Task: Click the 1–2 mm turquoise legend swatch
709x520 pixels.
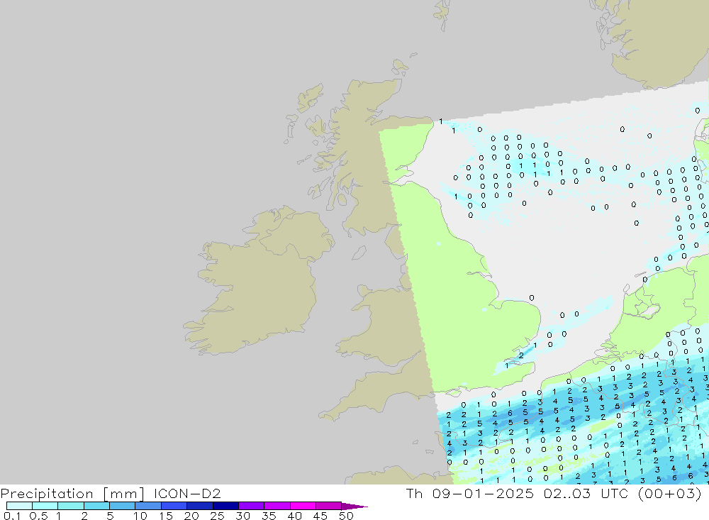Action: point(71,506)
